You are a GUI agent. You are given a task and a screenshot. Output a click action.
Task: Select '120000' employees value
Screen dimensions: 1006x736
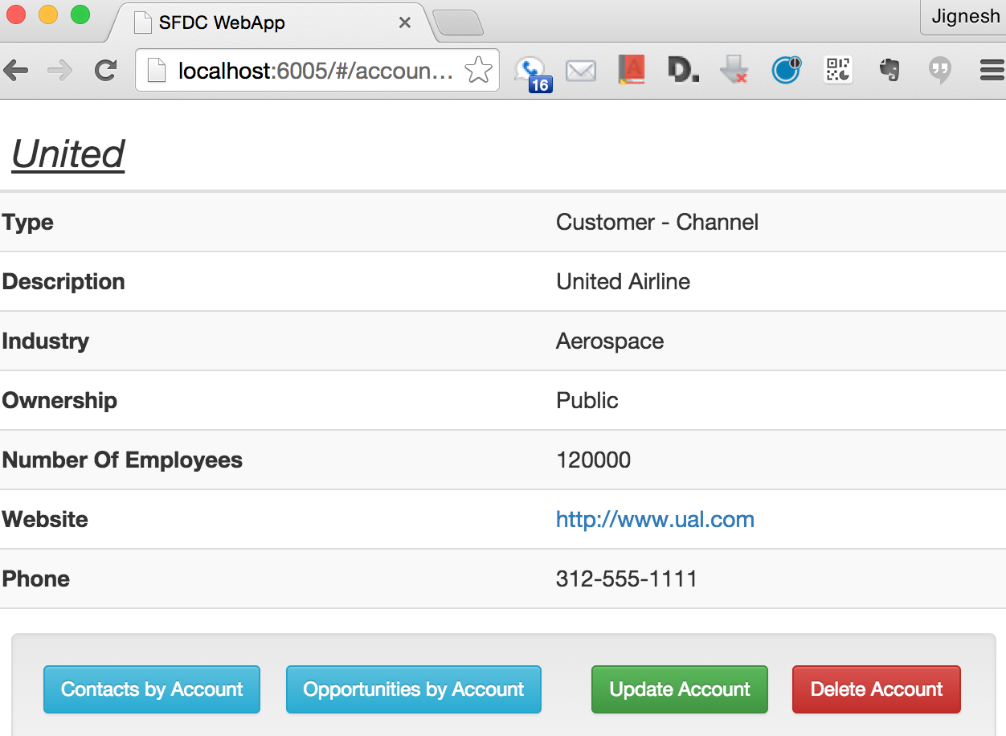(x=594, y=460)
